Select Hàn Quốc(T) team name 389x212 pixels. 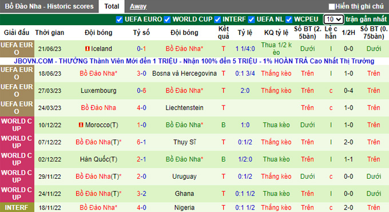pyautogui.click(x=98, y=159)
